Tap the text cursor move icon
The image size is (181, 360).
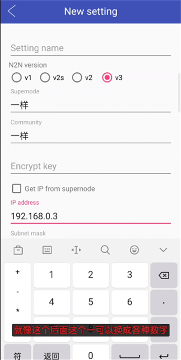click(76, 250)
